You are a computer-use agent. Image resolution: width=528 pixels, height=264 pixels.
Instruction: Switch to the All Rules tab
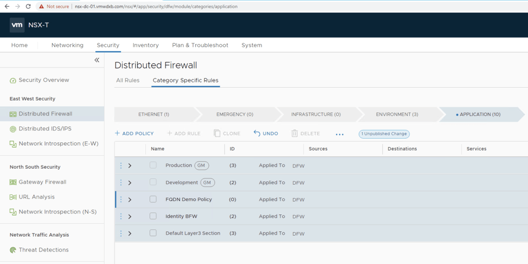(127, 80)
